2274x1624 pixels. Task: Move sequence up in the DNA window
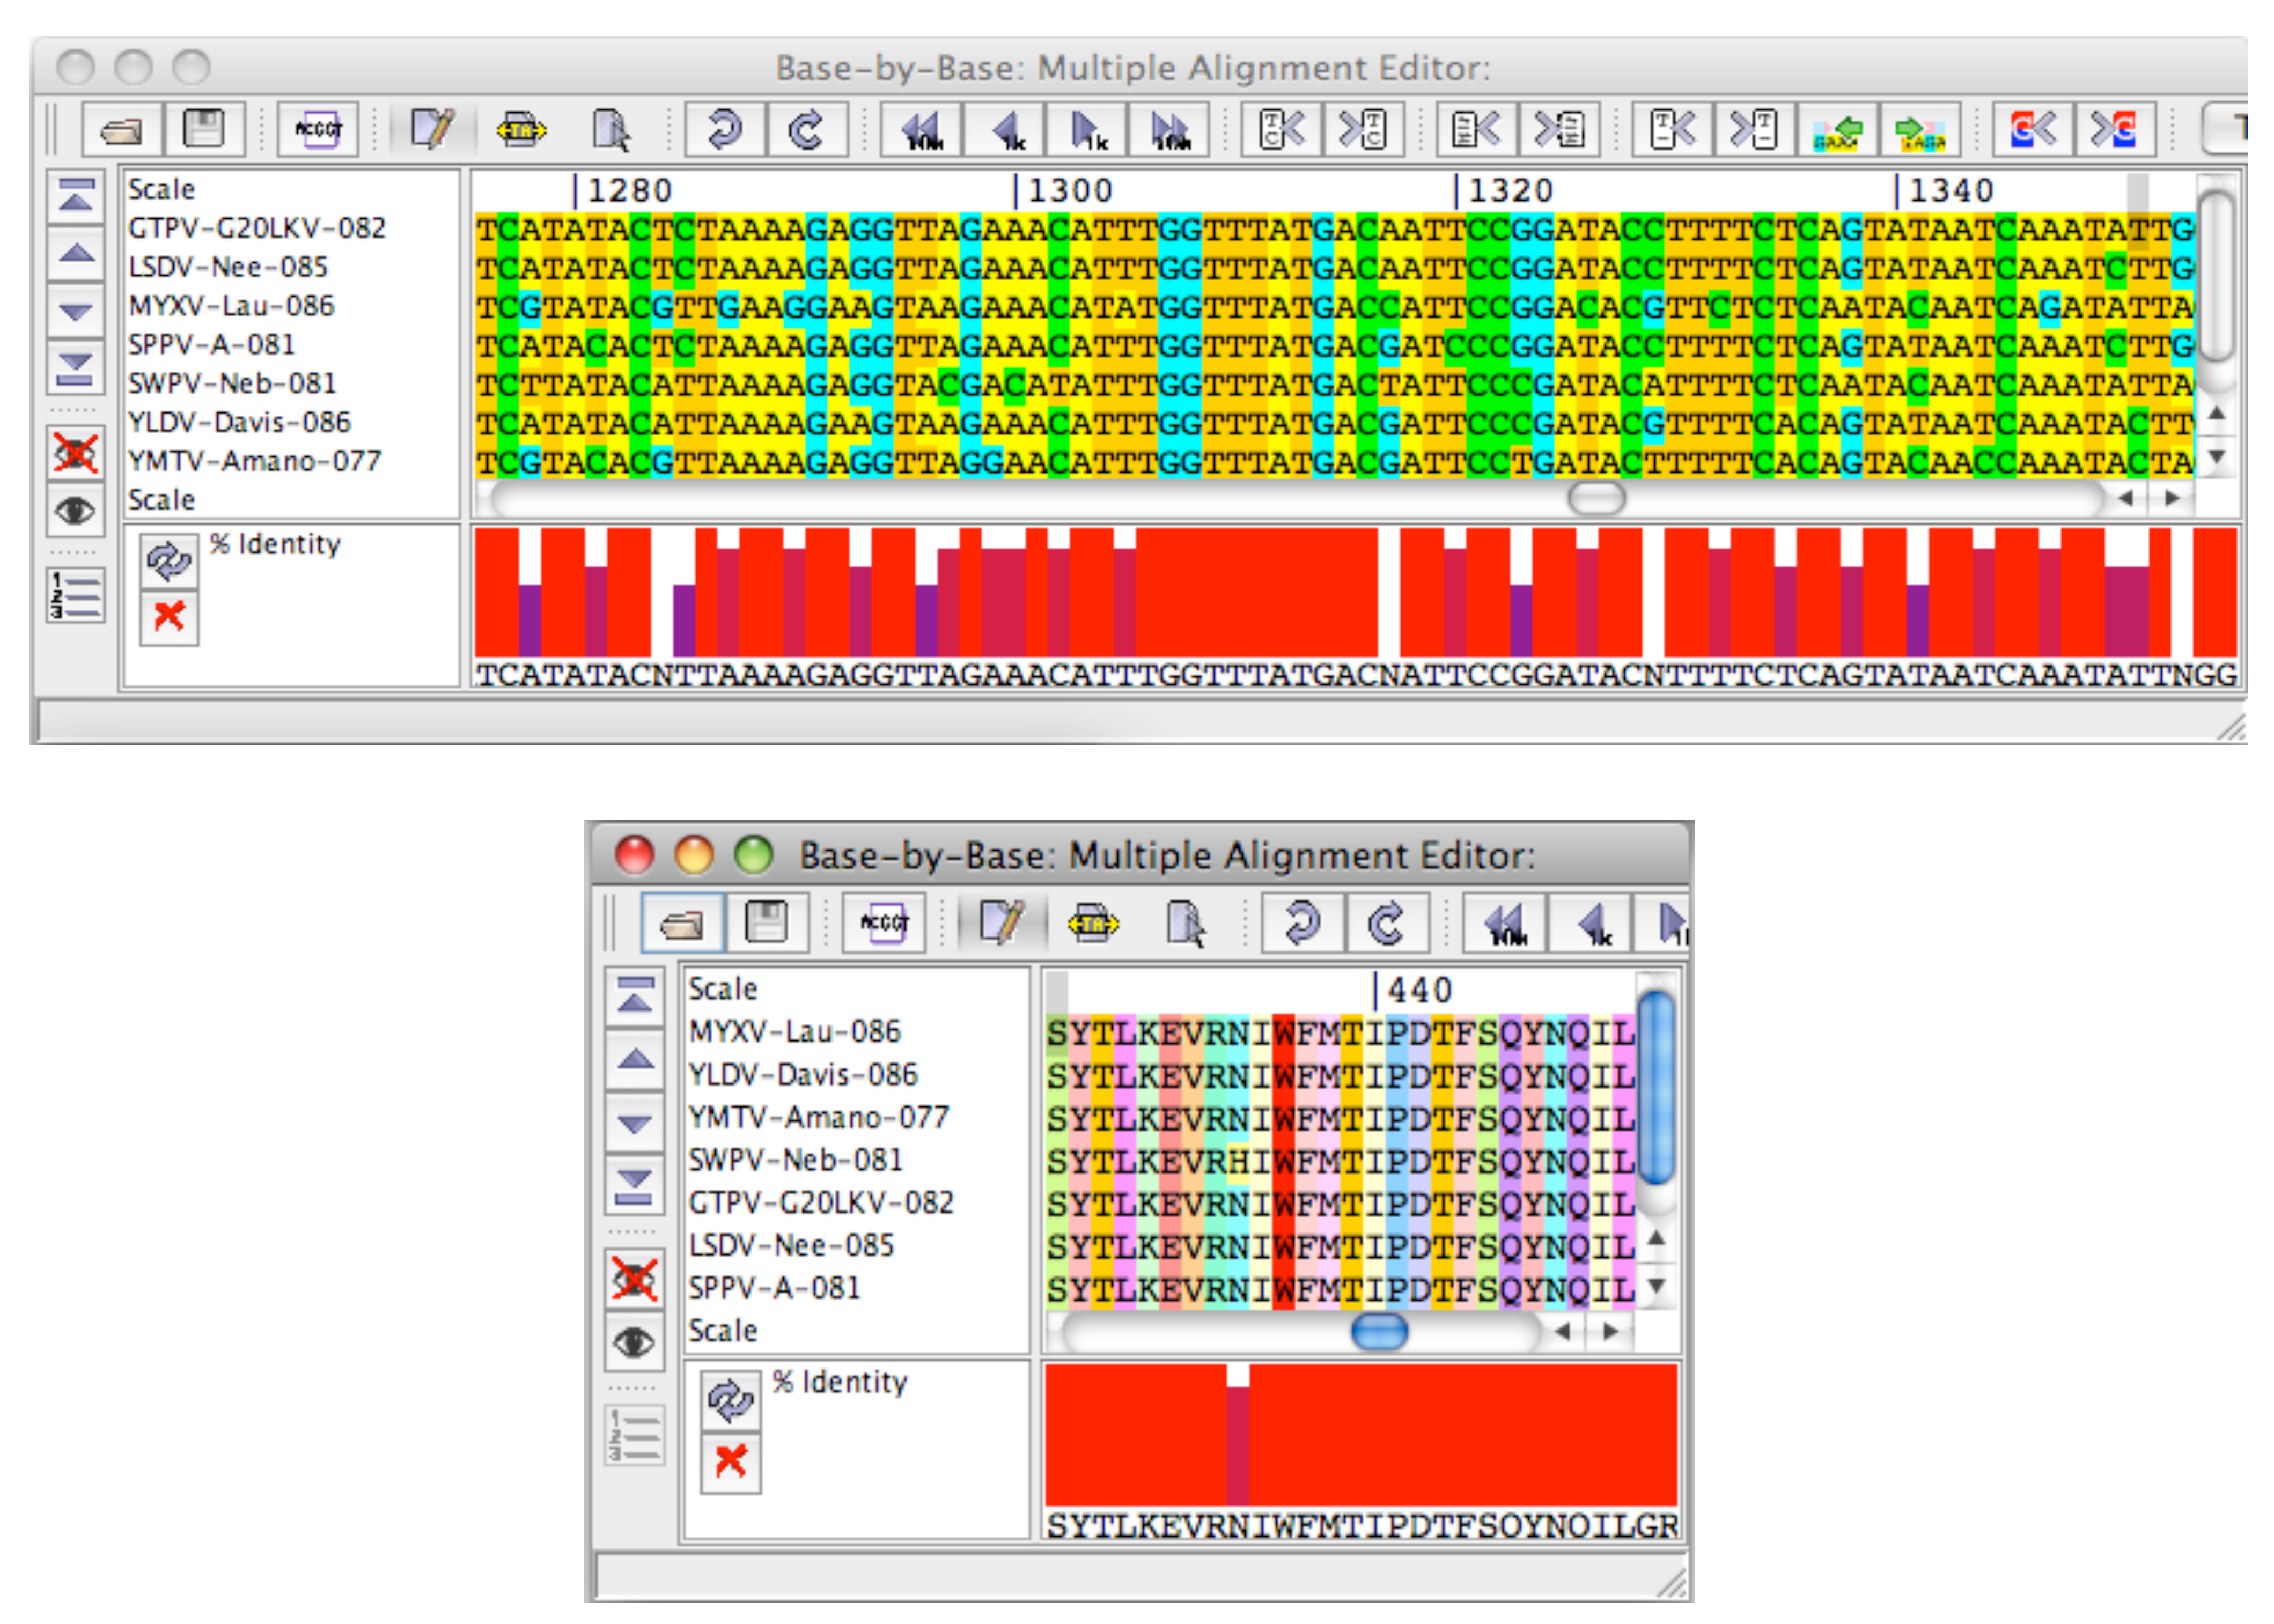click(76, 253)
